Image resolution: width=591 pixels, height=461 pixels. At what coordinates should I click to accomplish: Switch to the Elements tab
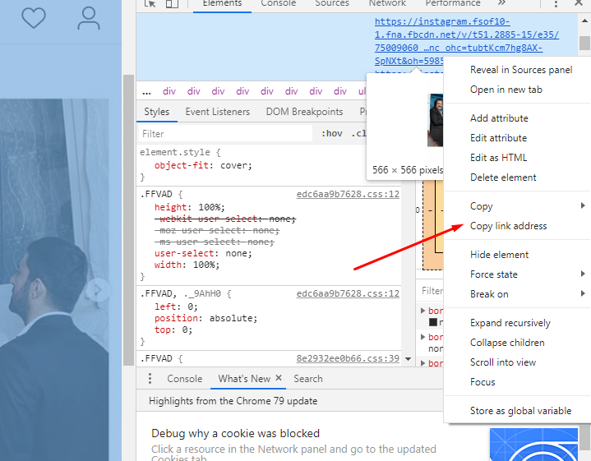pos(222,3)
